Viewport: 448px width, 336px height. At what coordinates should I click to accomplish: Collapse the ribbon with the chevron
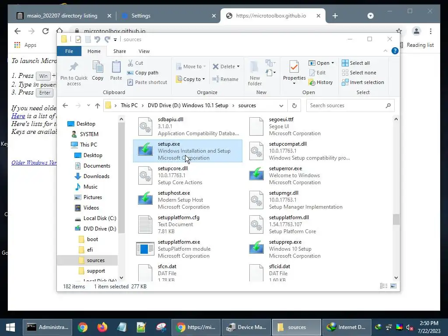click(x=385, y=51)
